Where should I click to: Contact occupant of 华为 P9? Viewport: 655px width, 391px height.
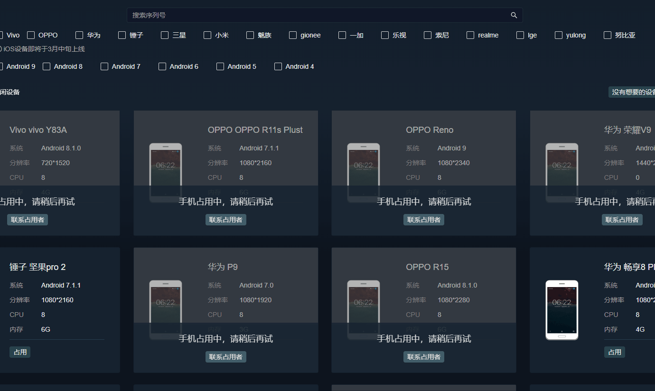pyautogui.click(x=226, y=357)
